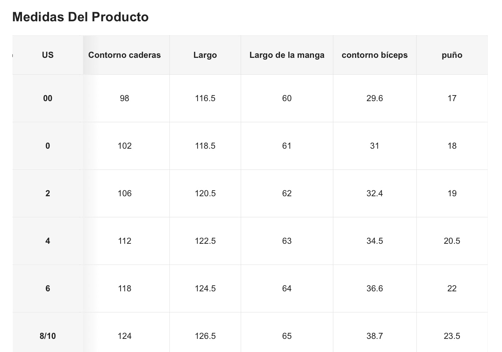Viewport: 502px width, 352px height.
Task: Click the Largo column header
Action: pyautogui.click(x=205, y=55)
